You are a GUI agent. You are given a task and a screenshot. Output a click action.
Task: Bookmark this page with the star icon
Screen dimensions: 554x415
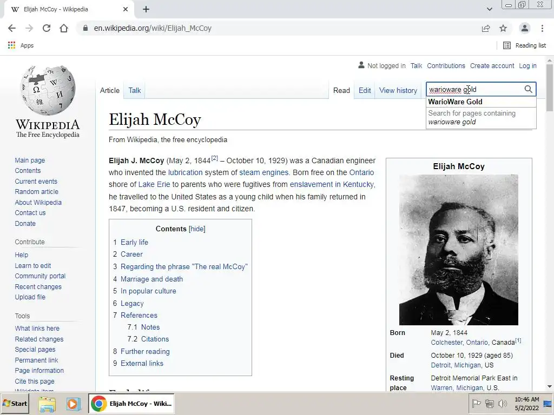coord(503,28)
